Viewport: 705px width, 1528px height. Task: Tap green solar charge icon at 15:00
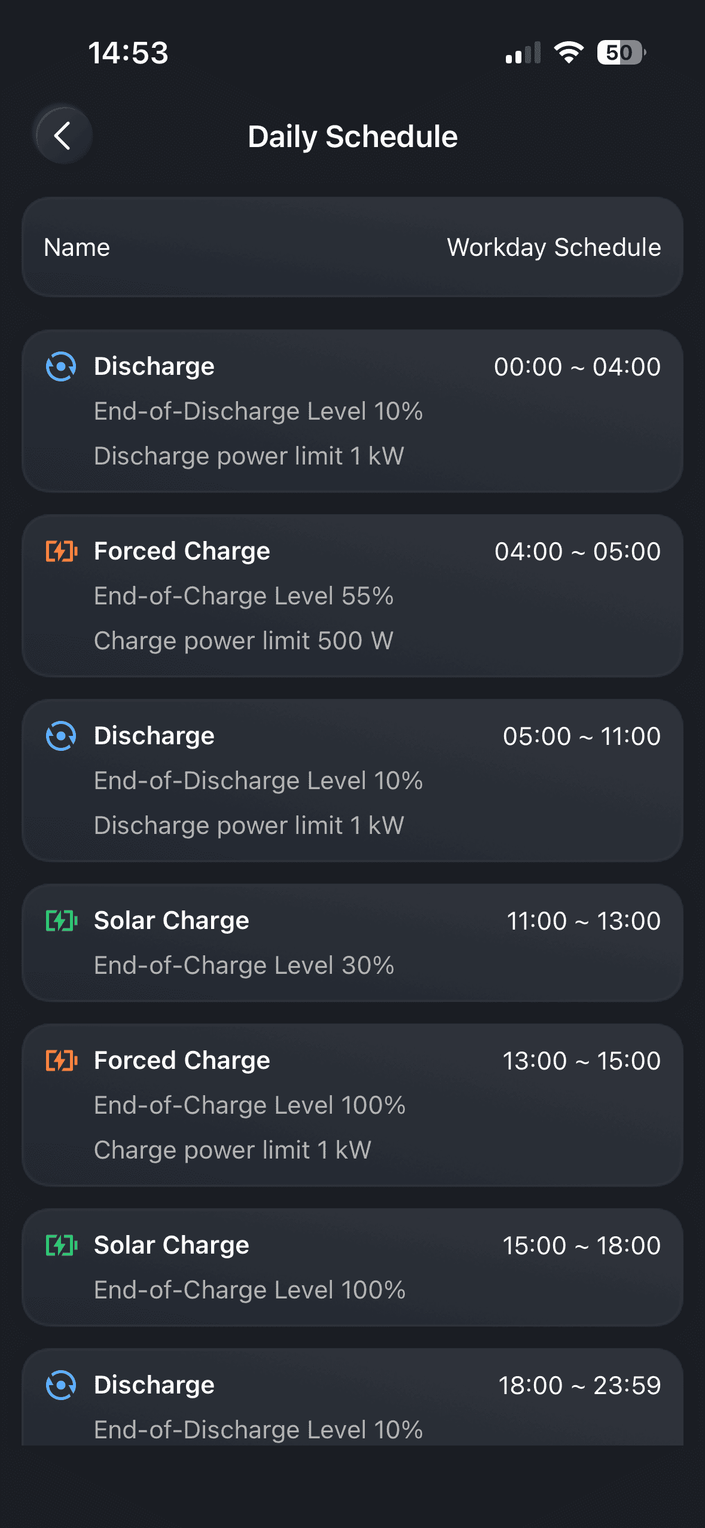tap(61, 1245)
